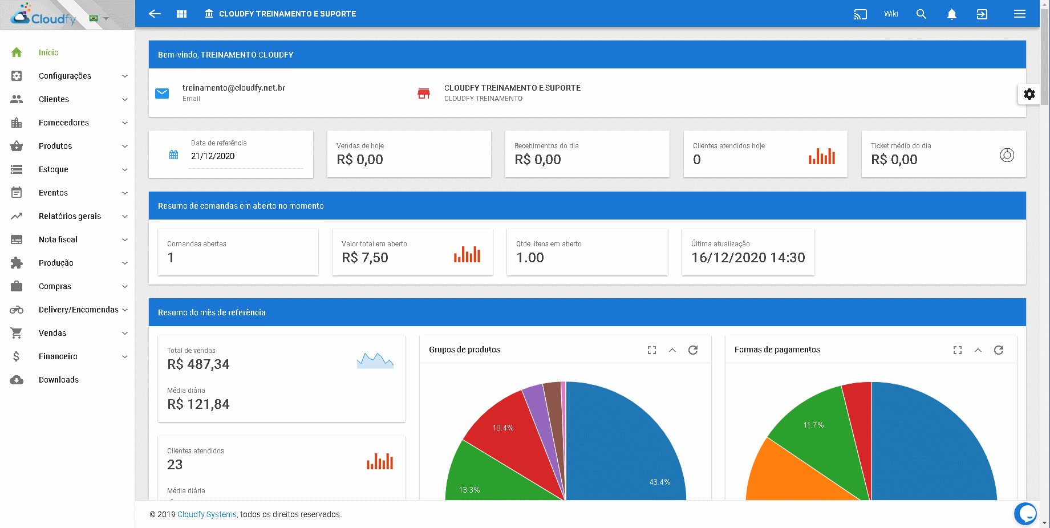Open the Cloudfy Systems footer link

(x=207, y=514)
